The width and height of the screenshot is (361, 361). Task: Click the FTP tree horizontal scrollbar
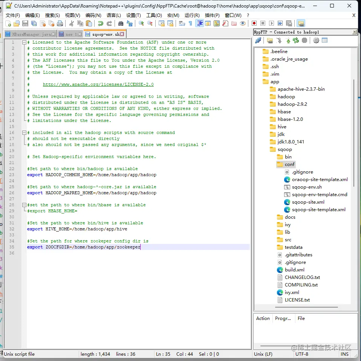click(306, 307)
